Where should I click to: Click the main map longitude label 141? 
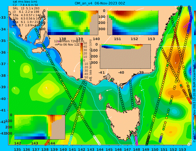[72, 149]
